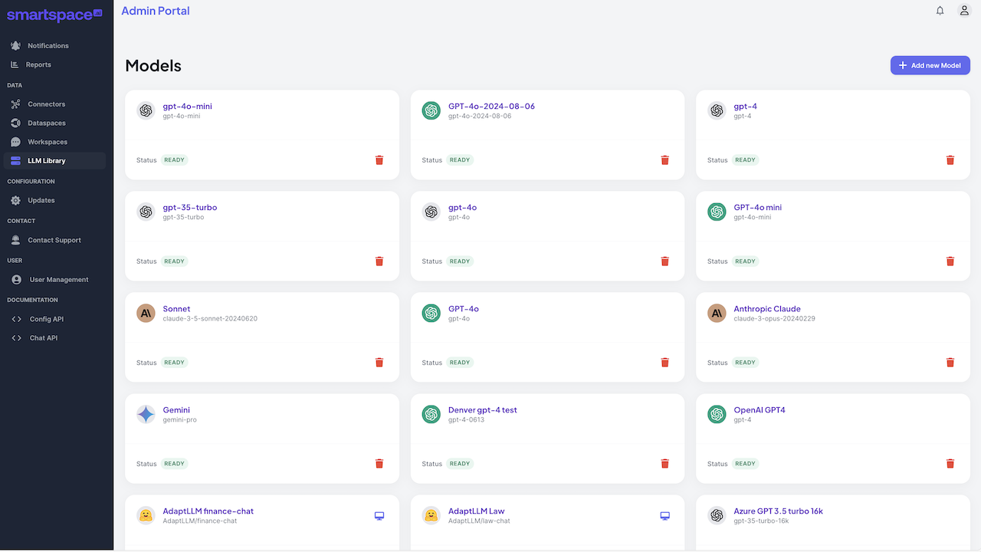The image size is (981, 552).
Task: Click the Models page heading
Action: pyautogui.click(x=153, y=66)
